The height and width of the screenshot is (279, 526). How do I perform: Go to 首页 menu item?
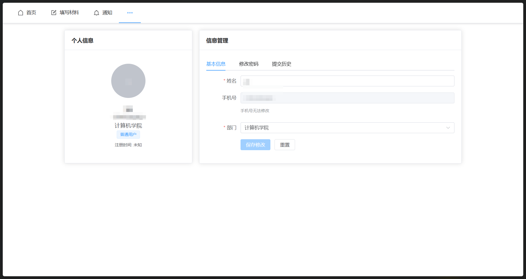pyautogui.click(x=27, y=13)
